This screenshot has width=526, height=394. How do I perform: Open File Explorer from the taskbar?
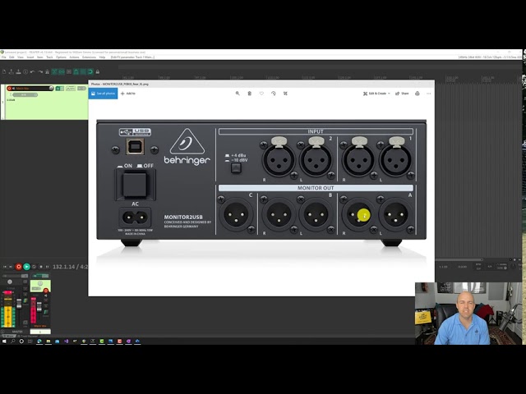coord(48,341)
